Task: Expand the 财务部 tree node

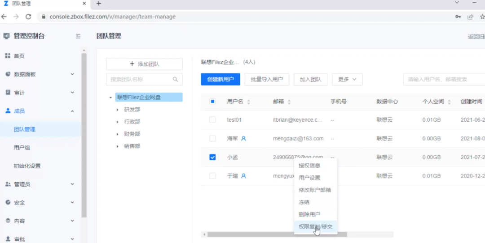Action: [118, 134]
